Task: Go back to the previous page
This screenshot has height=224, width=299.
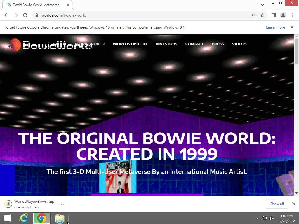Action: pyautogui.click(x=6, y=15)
